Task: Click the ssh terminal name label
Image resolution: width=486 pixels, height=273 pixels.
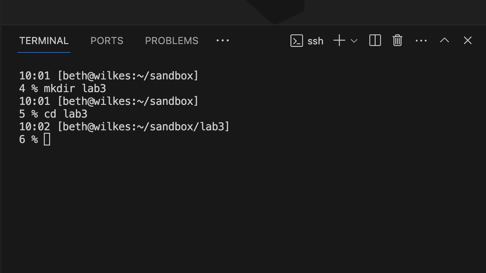Action: pos(315,41)
